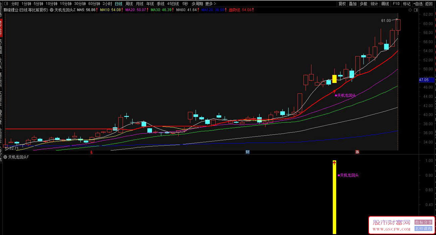Click the 财 marker on time axis
The height and width of the screenshot is (235, 436).
[x=248, y=152]
